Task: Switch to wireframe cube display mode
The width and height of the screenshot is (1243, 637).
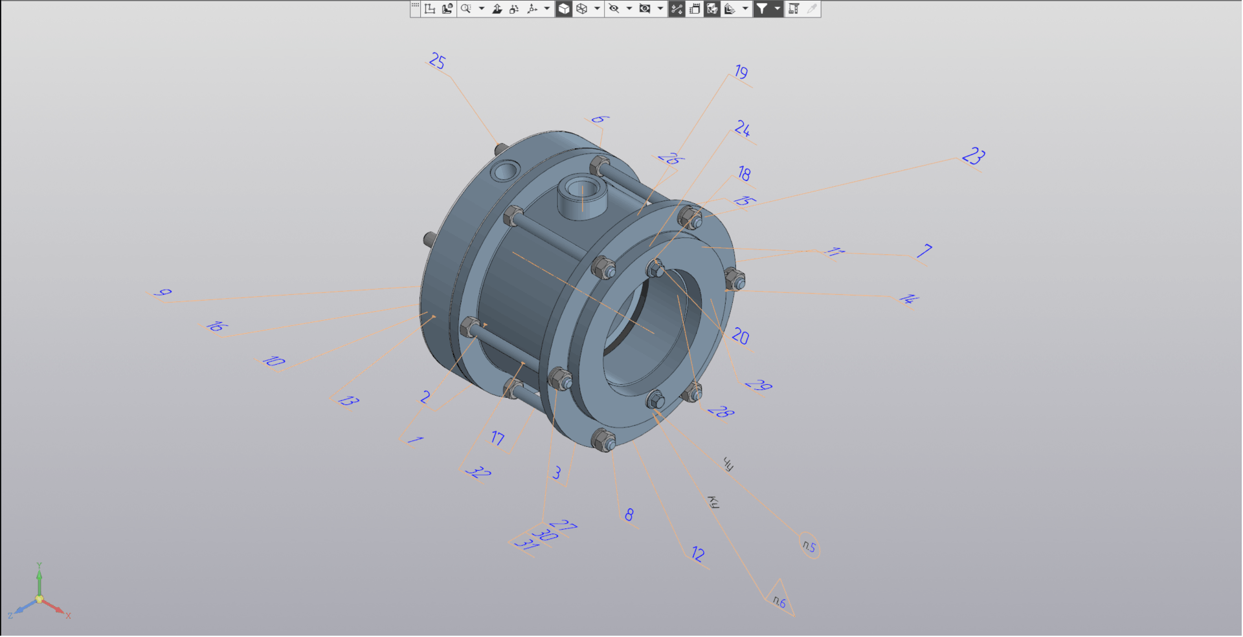Action: tap(581, 9)
